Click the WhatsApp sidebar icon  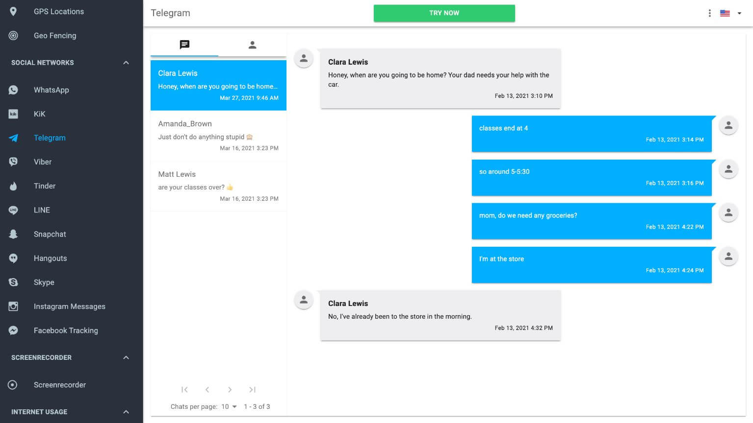(13, 90)
